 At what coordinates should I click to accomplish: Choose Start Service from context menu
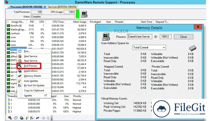click(x=34, y=56)
